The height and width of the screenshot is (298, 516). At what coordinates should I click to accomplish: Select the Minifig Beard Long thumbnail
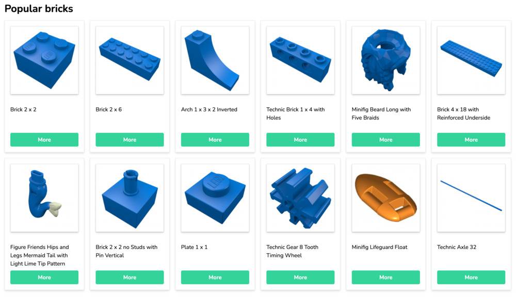coord(385,60)
